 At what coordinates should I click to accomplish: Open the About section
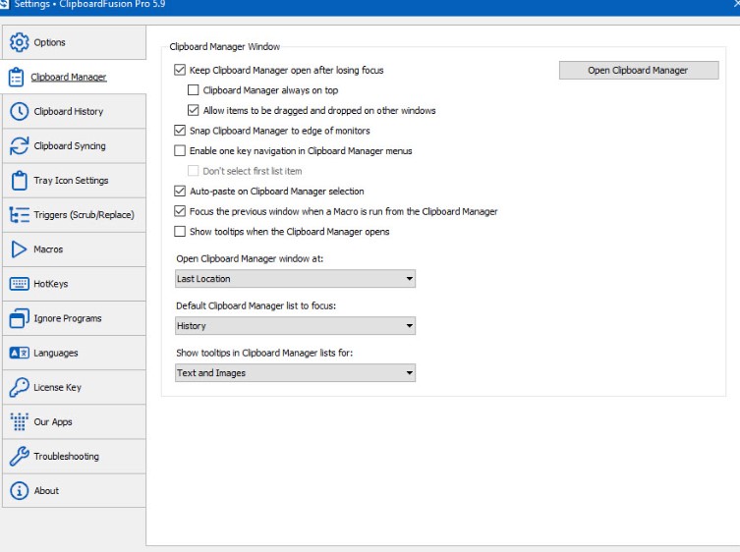point(46,491)
